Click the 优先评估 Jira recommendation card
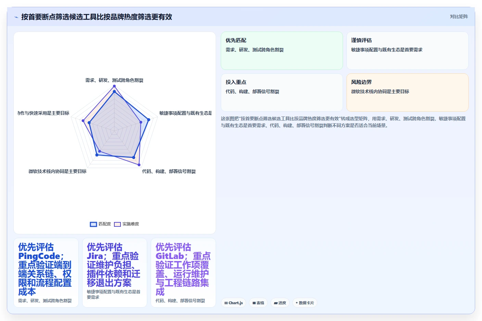The image size is (482, 321). tap(115, 273)
